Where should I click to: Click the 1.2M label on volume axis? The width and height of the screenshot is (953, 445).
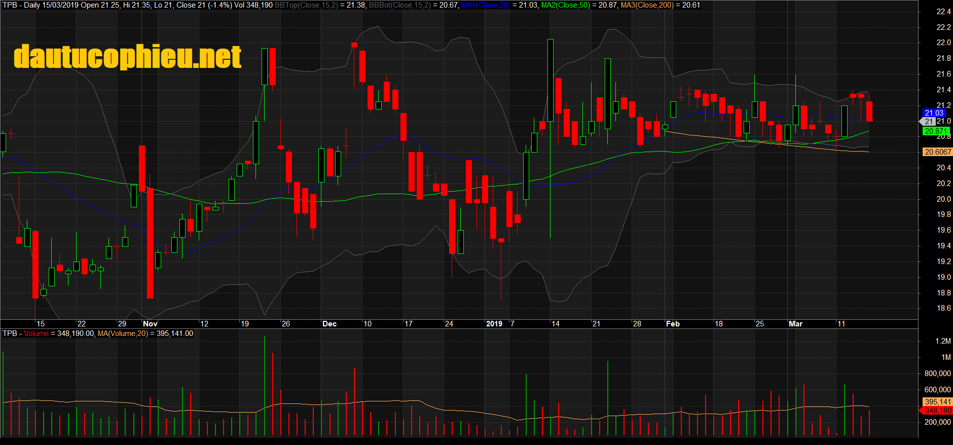[943, 341]
